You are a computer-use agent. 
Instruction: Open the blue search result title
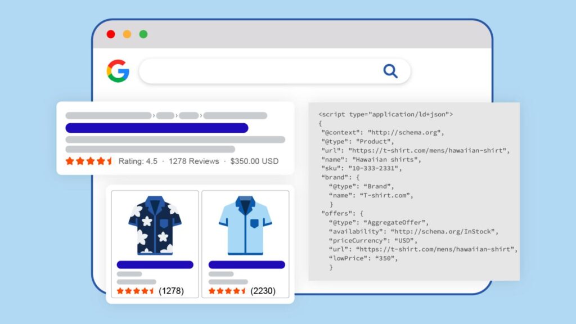tap(157, 128)
